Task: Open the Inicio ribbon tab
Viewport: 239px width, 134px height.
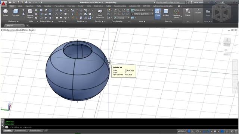Action: coord(12,6)
